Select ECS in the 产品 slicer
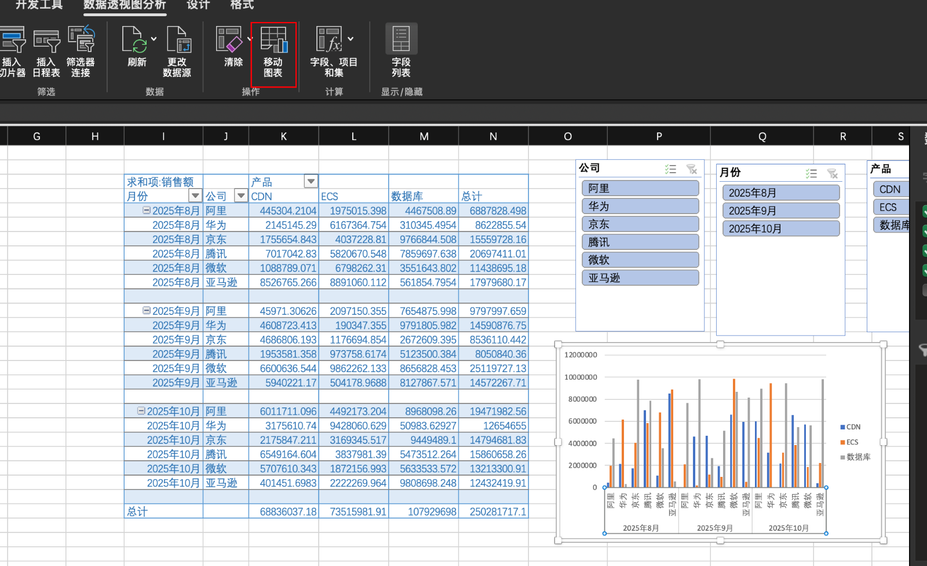Viewport: 927px width, 566px height. coord(889,207)
